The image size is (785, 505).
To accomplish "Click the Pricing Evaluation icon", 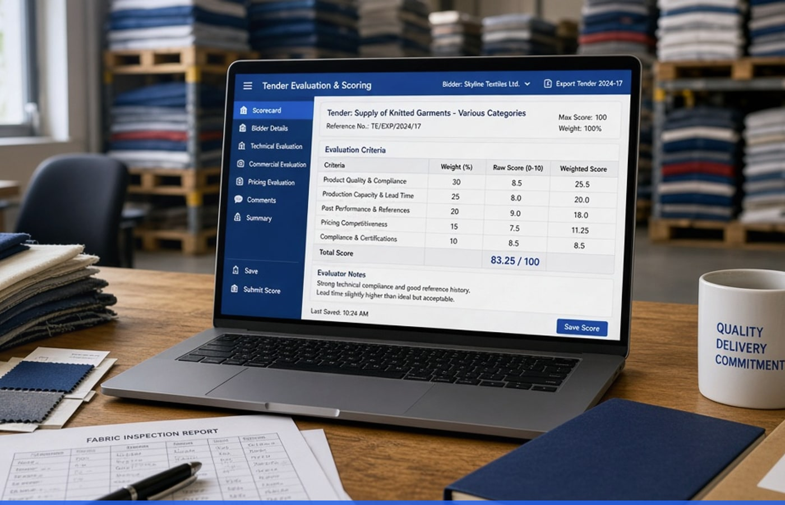I will 239,182.
